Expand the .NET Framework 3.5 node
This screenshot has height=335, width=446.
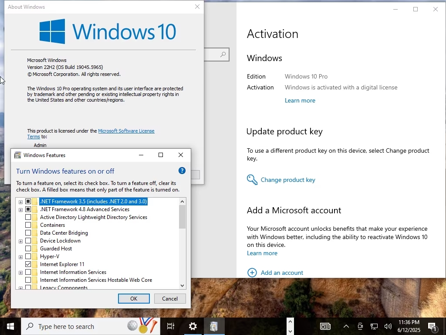coord(20,202)
